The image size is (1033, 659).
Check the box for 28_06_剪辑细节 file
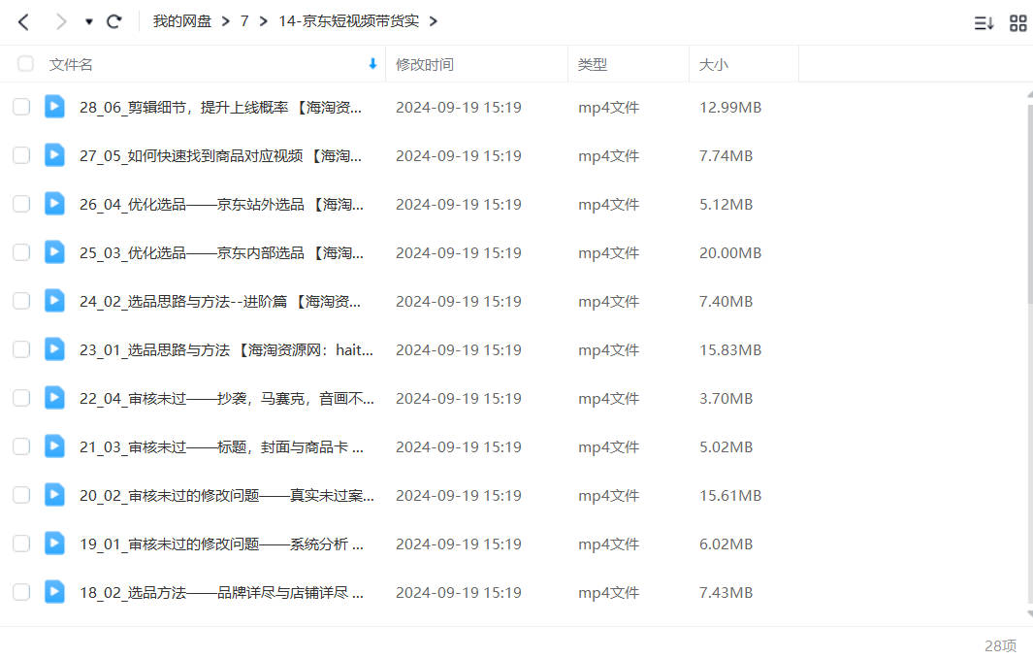pos(21,107)
